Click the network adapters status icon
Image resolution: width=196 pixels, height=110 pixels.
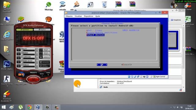138,77
